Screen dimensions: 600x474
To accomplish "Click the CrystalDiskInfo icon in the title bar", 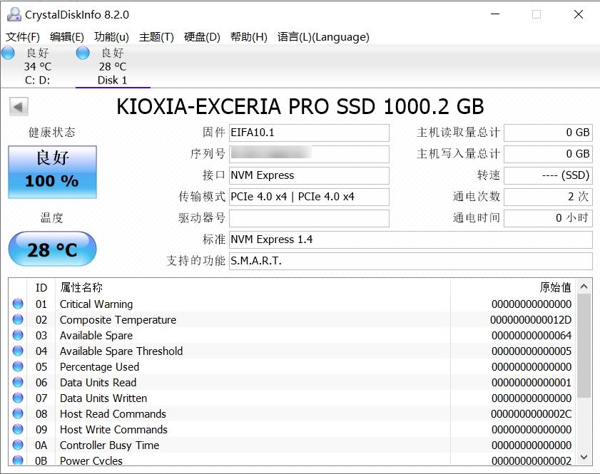I will [x=13, y=13].
